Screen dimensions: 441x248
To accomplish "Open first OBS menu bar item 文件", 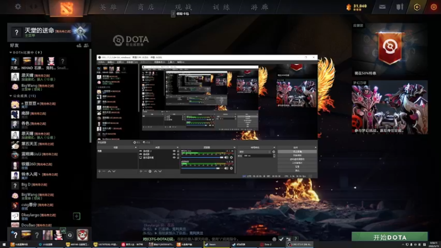I will (x=101, y=62).
